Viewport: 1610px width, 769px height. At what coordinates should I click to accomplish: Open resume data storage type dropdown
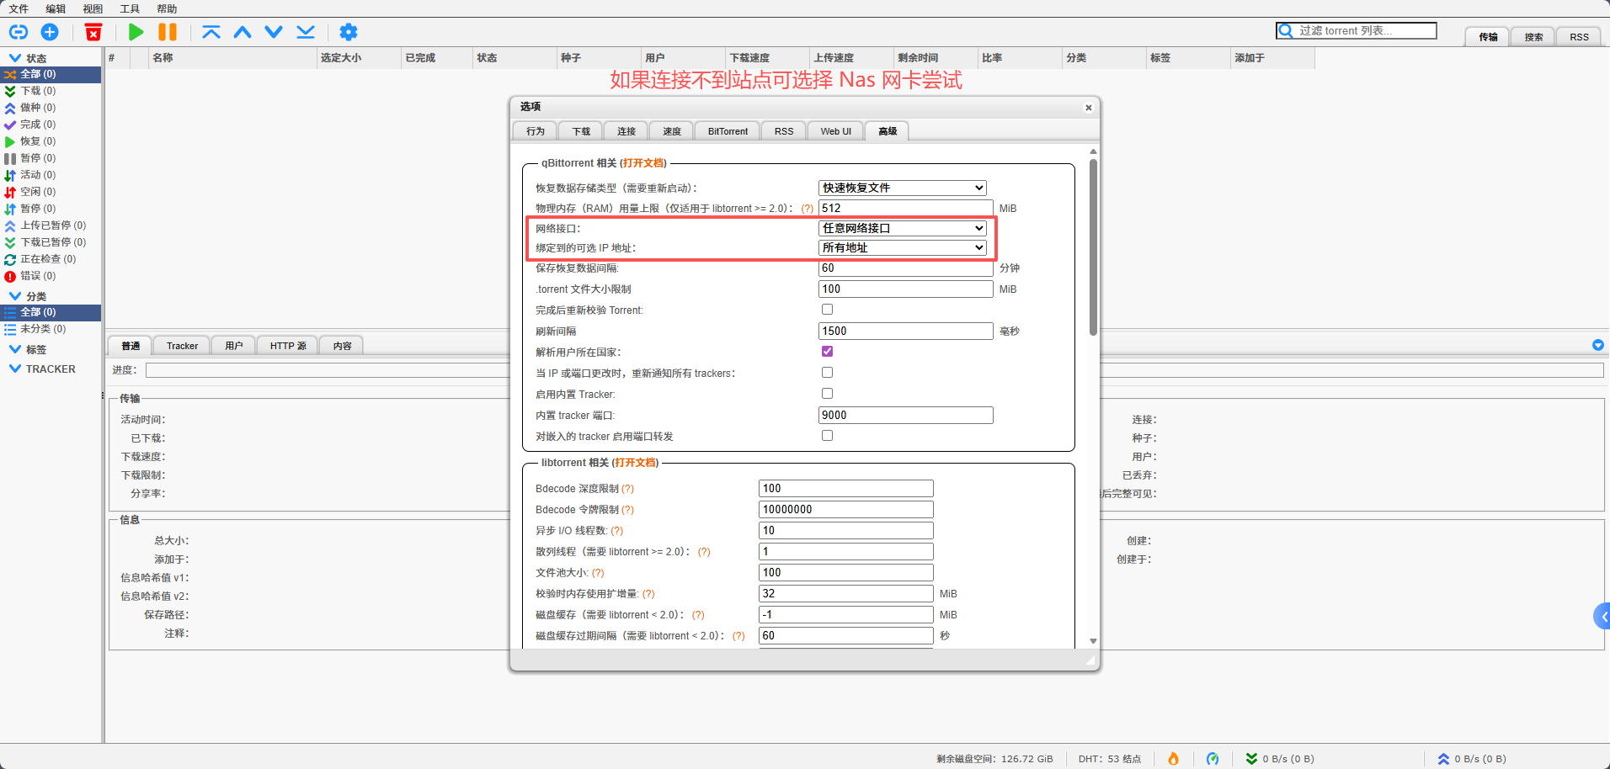pos(902,188)
